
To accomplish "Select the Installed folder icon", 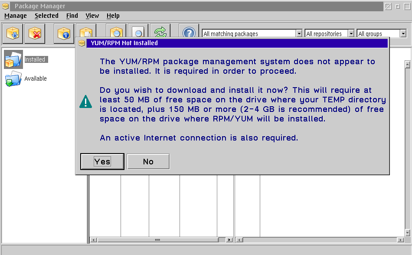I will click(13, 59).
